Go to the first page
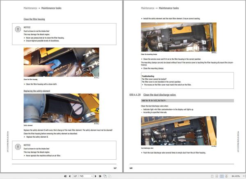Image resolution: width=246 pixels, height=179 pixels. (65, 176)
